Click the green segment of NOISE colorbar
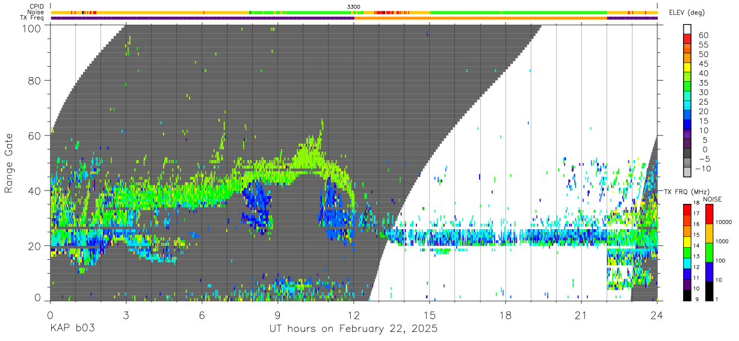 pyautogui.click(x=710, y=253)
